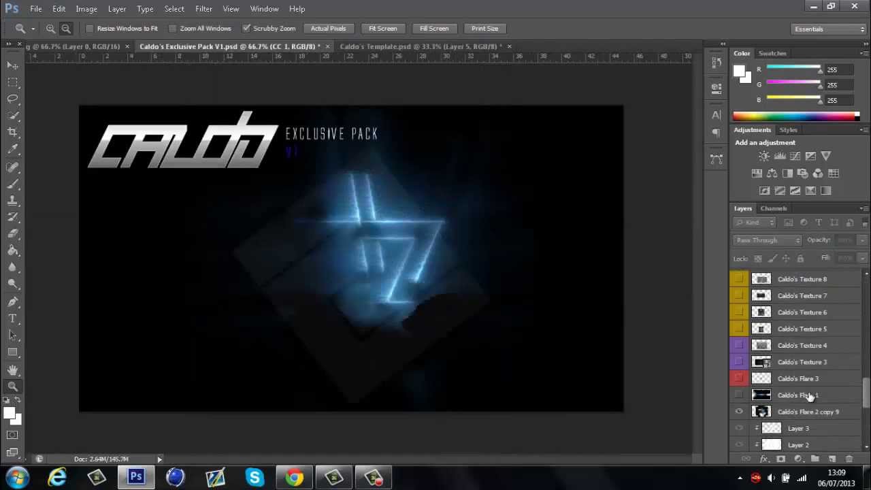Image resolution: width=871 pixels, height=490 pixels.
Task: Add a Color Balance adjustment
Action: click(772, 174)
